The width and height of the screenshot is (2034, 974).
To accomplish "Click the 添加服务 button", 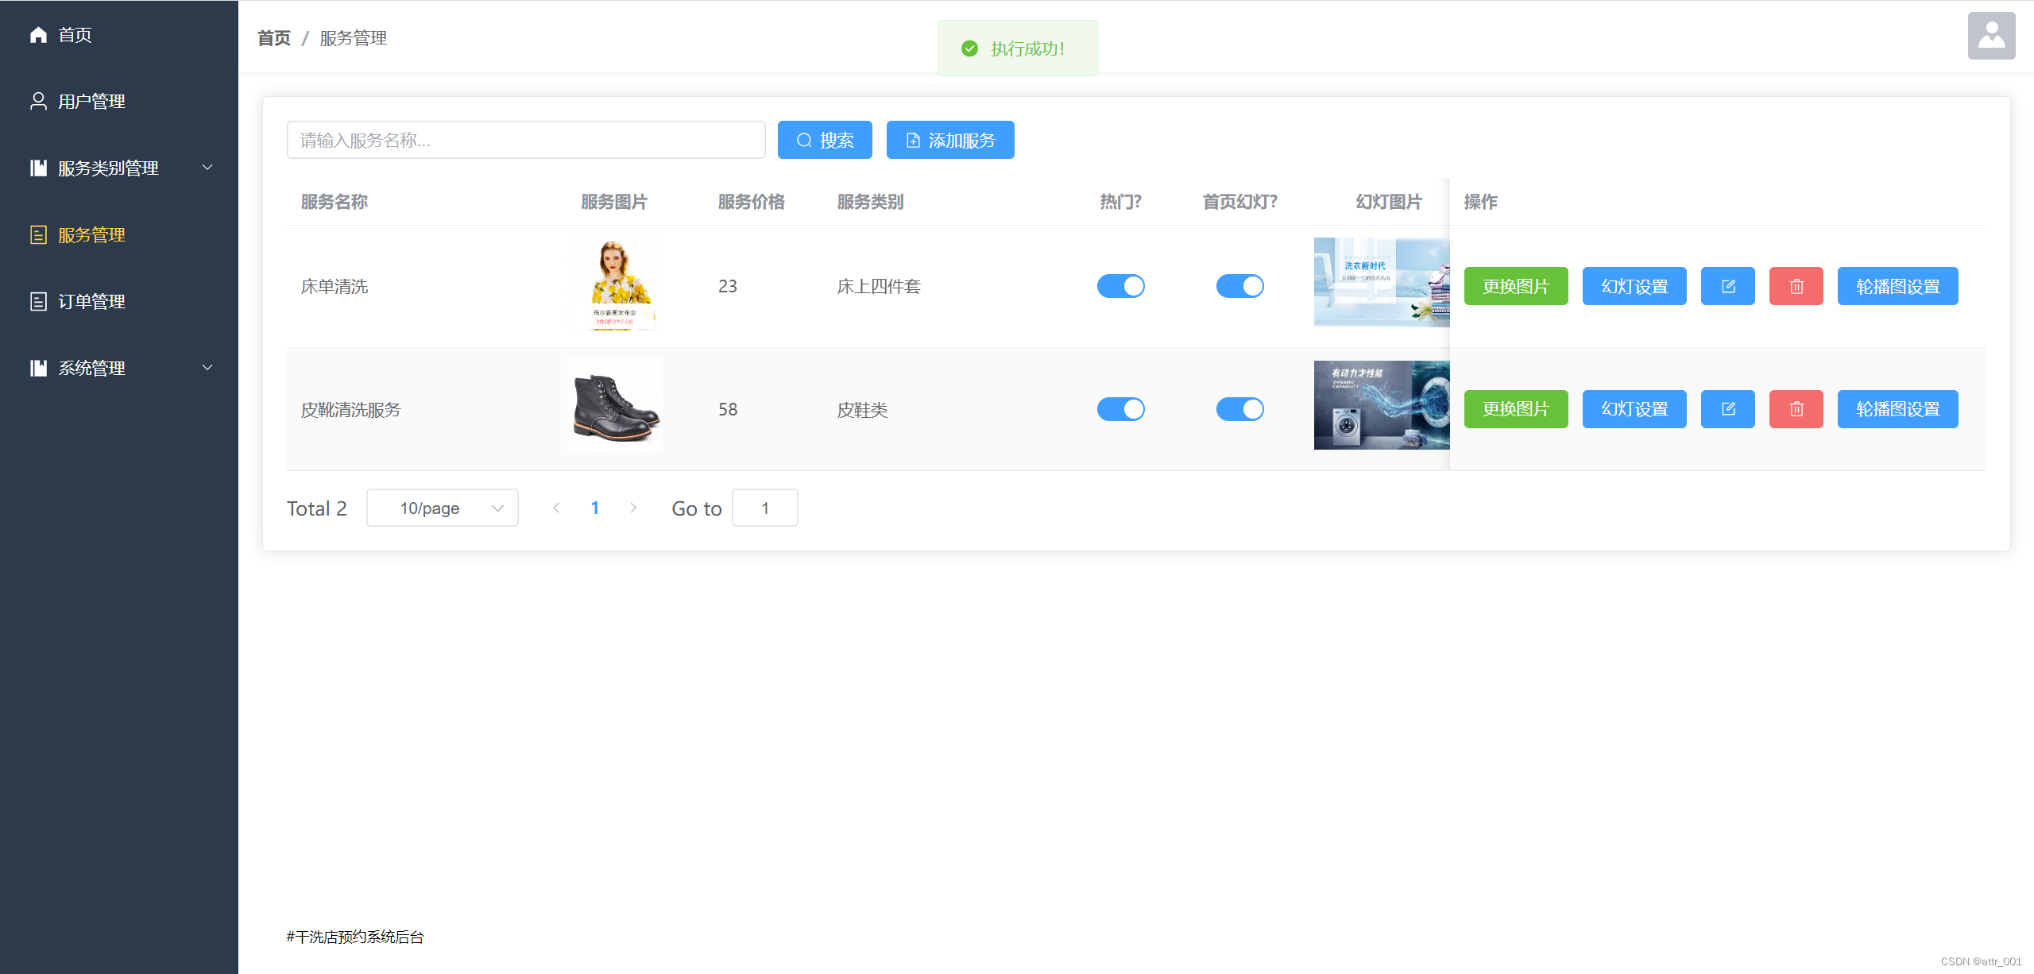I will click(950, 139).
